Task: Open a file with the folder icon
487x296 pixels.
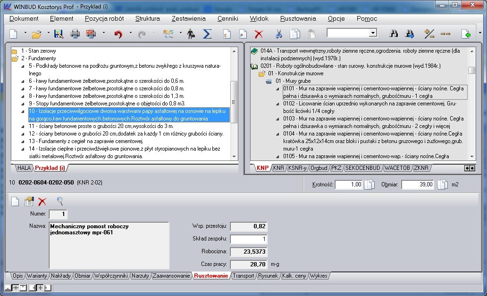Action: point(37,34)
